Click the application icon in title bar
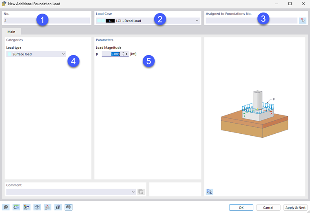 (4, 4)
